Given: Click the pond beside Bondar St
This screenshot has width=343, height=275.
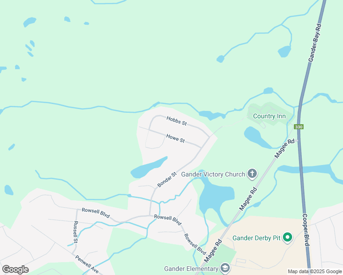Looking at the screenshot, I should coord(149,168).
